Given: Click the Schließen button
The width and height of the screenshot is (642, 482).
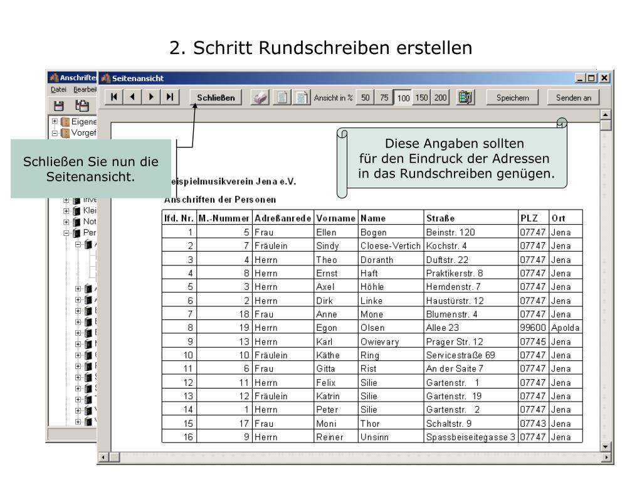Looking at the screenshot, I should coord(216,97).
